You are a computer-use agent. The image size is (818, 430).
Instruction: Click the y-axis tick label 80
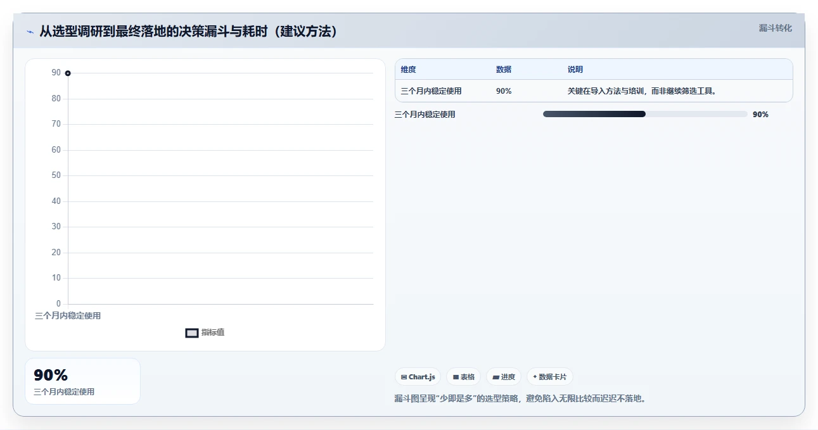click(x=56, y=99)
